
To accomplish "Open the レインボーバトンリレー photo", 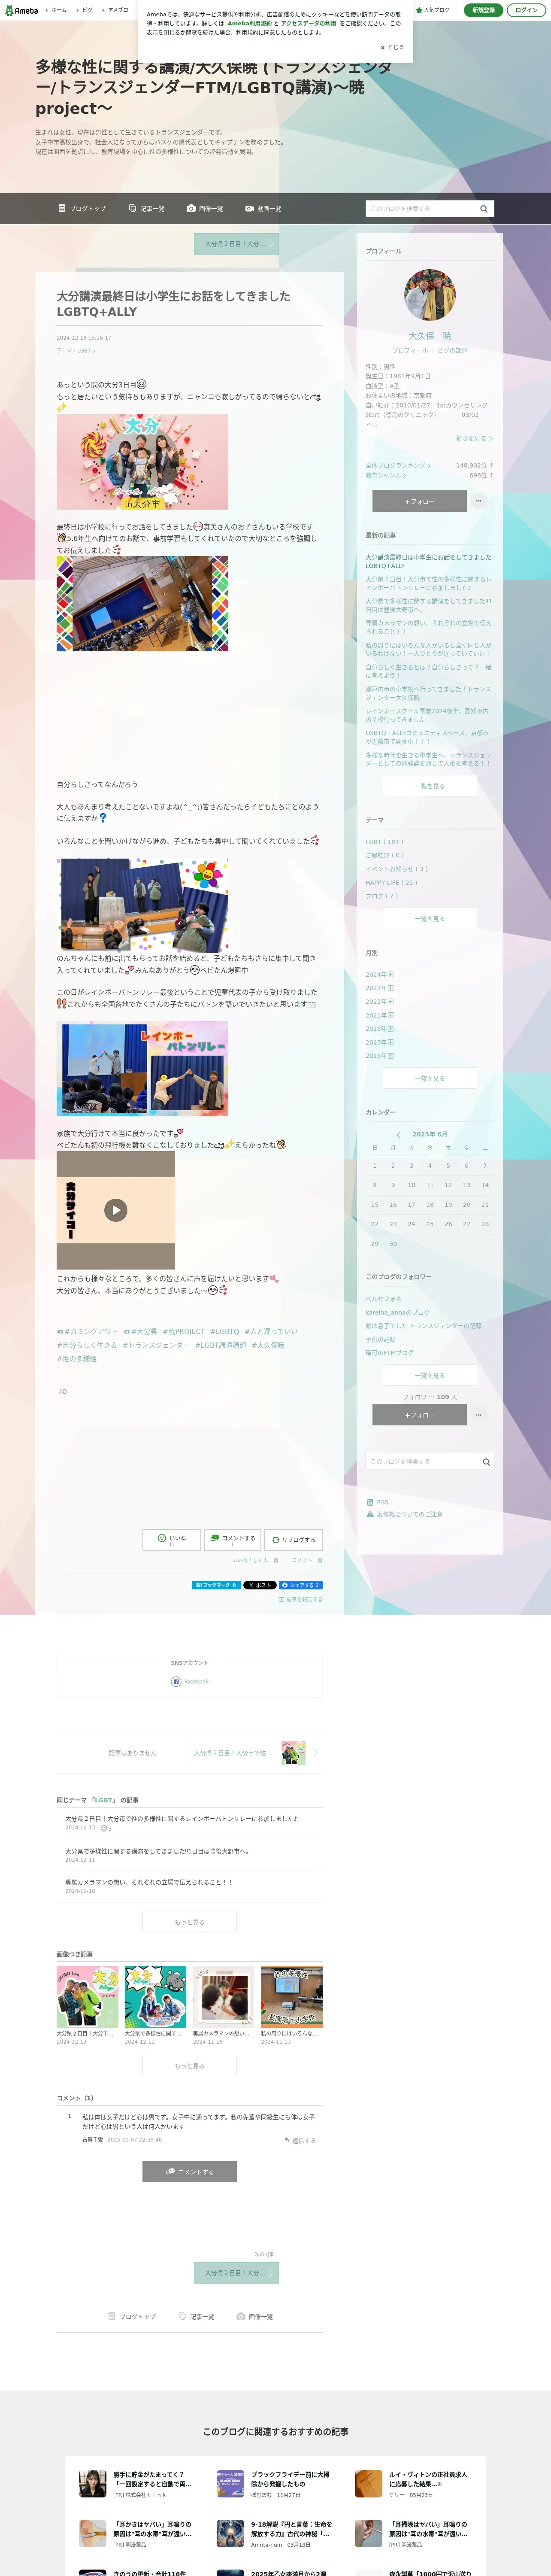I will tap(142, 1069).
